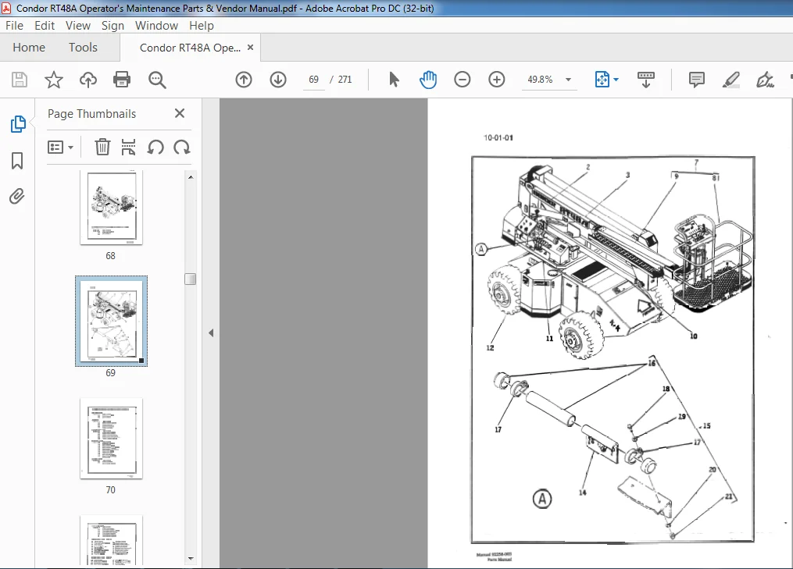Open the Bookmarks sidebar panel
The image size is (793, 569).
[x=17, y=161]
